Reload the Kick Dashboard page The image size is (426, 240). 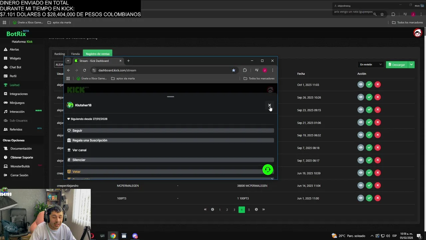tap(85, 70)
